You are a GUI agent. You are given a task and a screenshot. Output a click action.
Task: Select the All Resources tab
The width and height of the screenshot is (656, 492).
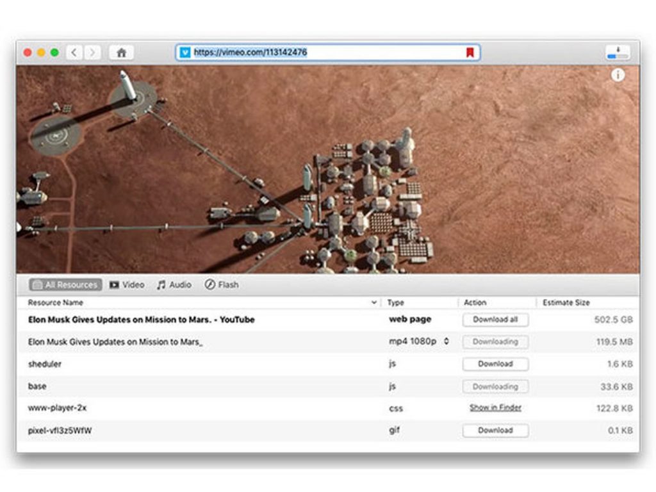[x=65, y=284]
